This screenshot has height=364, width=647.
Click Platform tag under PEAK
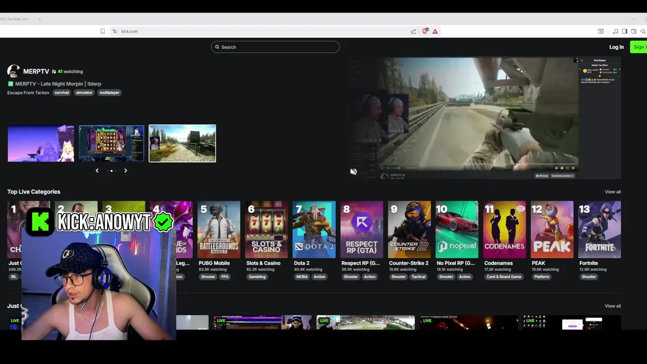click(541, 277)
